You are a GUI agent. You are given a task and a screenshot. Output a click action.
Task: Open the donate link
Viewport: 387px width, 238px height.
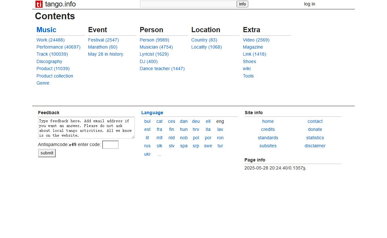click(x=315, y=129)
